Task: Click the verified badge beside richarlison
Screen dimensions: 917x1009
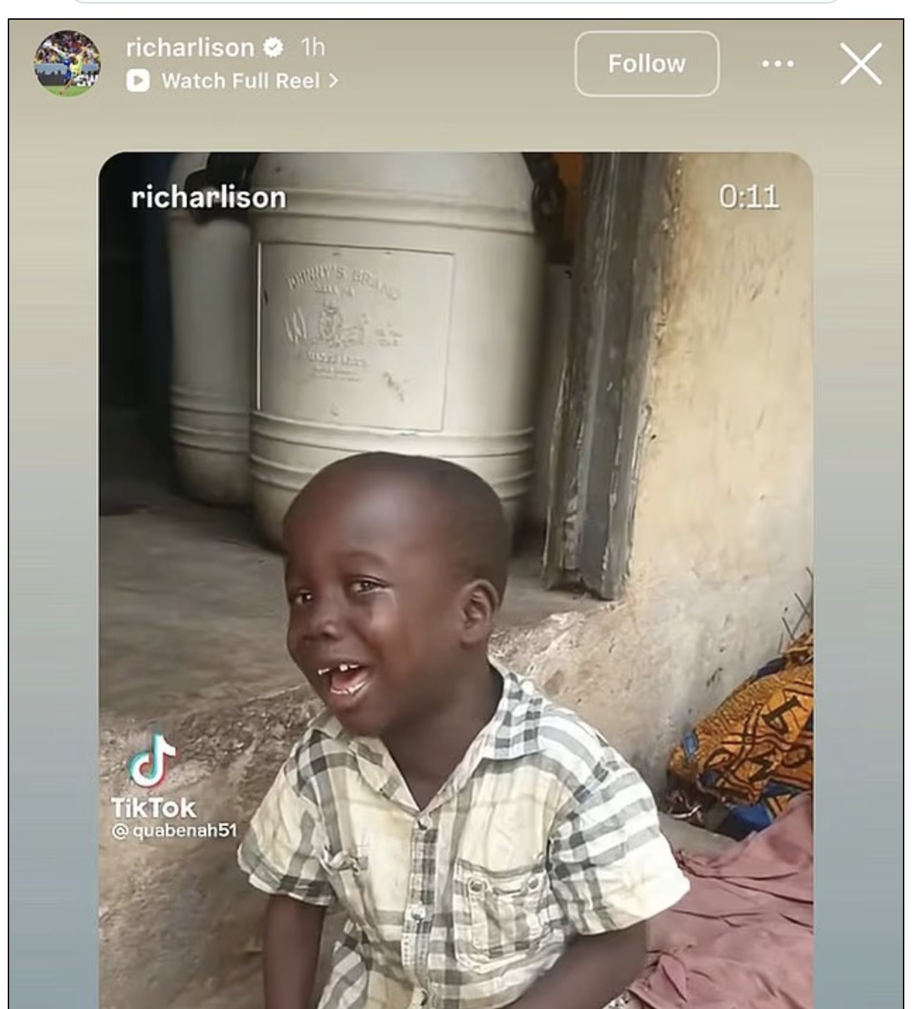Action: pyautogui.click(x=273, y=47)
